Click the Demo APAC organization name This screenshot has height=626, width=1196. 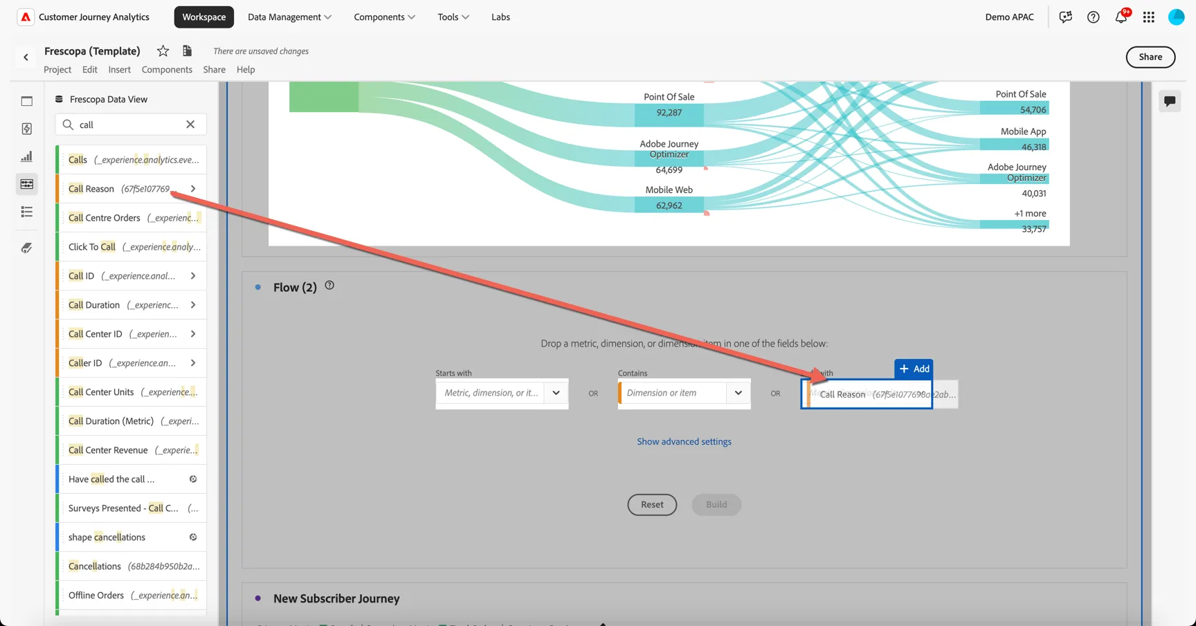[1009, 17]
